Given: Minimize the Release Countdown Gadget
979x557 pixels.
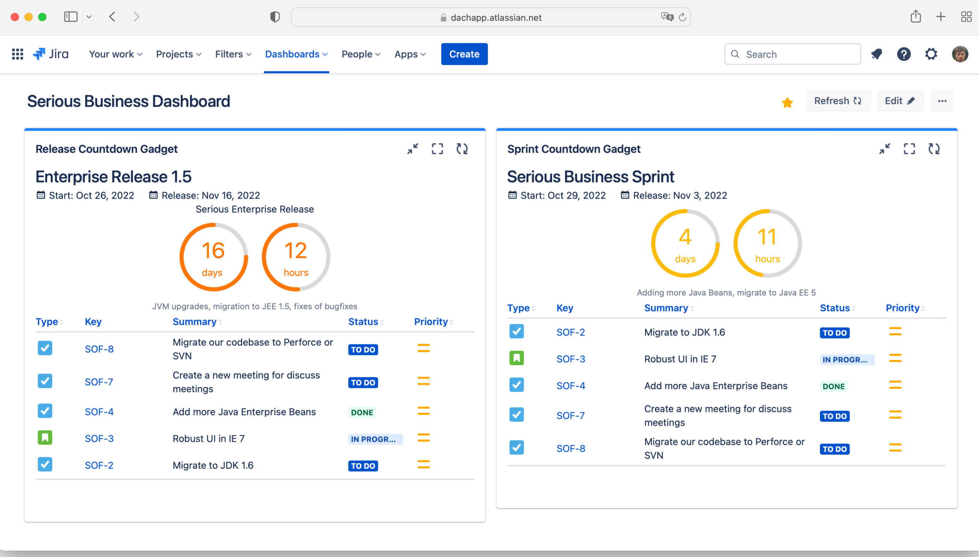Looking at the screenshot, I should [413, 149].
